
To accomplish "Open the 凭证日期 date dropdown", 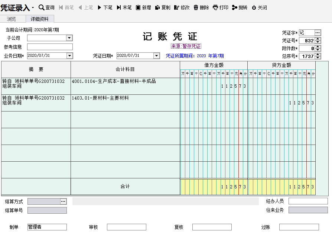I will pyautogui.click(x=157, y=56).
